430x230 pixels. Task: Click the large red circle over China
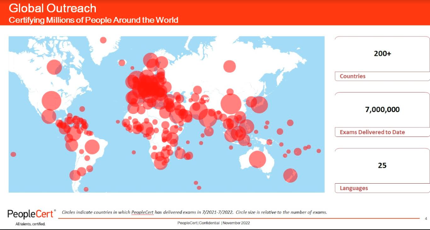(x=231, y=104)
